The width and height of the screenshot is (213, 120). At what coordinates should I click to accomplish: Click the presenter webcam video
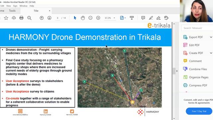(x=196, y=11)
